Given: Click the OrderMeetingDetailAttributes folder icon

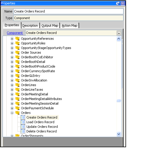Looking at the screenshot, I should tap(17, 99).
